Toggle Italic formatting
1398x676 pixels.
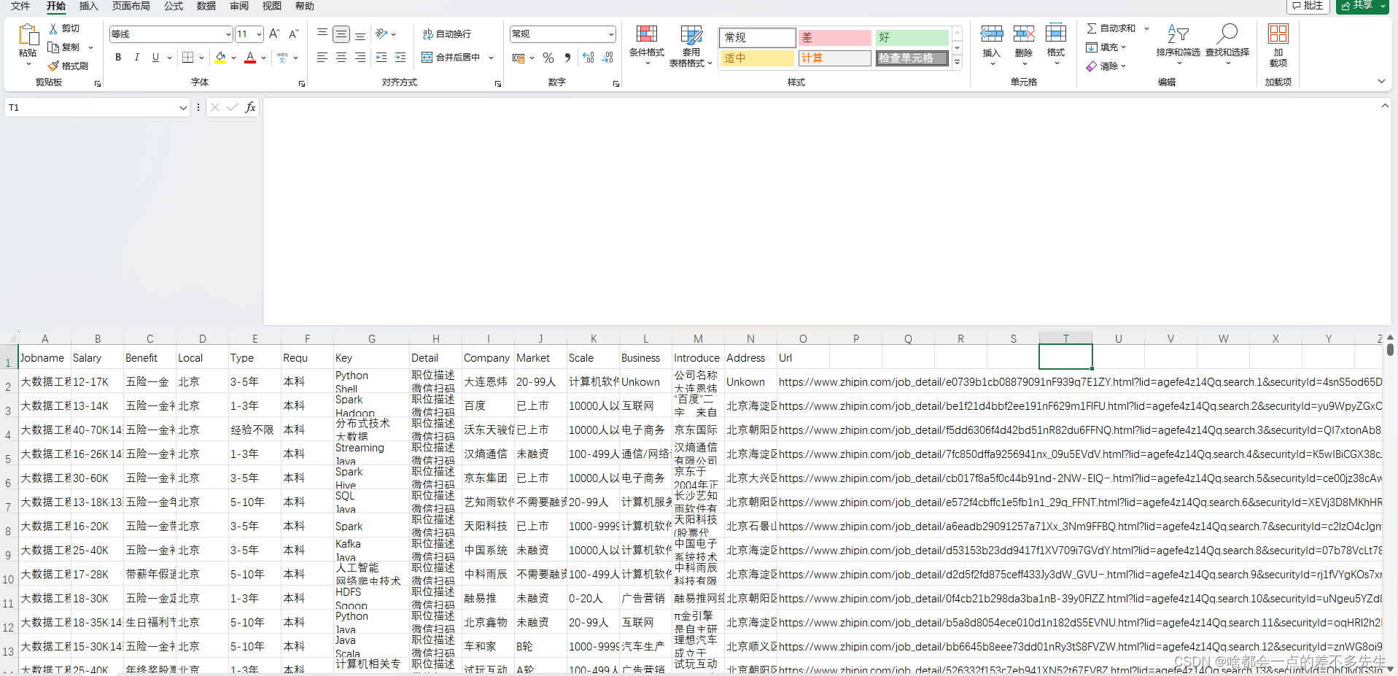pyautogui.click(x=136, y=58)
